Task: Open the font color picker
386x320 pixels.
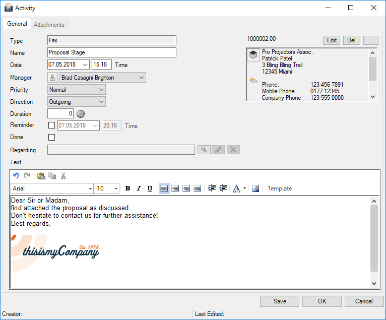Action: 237,188
